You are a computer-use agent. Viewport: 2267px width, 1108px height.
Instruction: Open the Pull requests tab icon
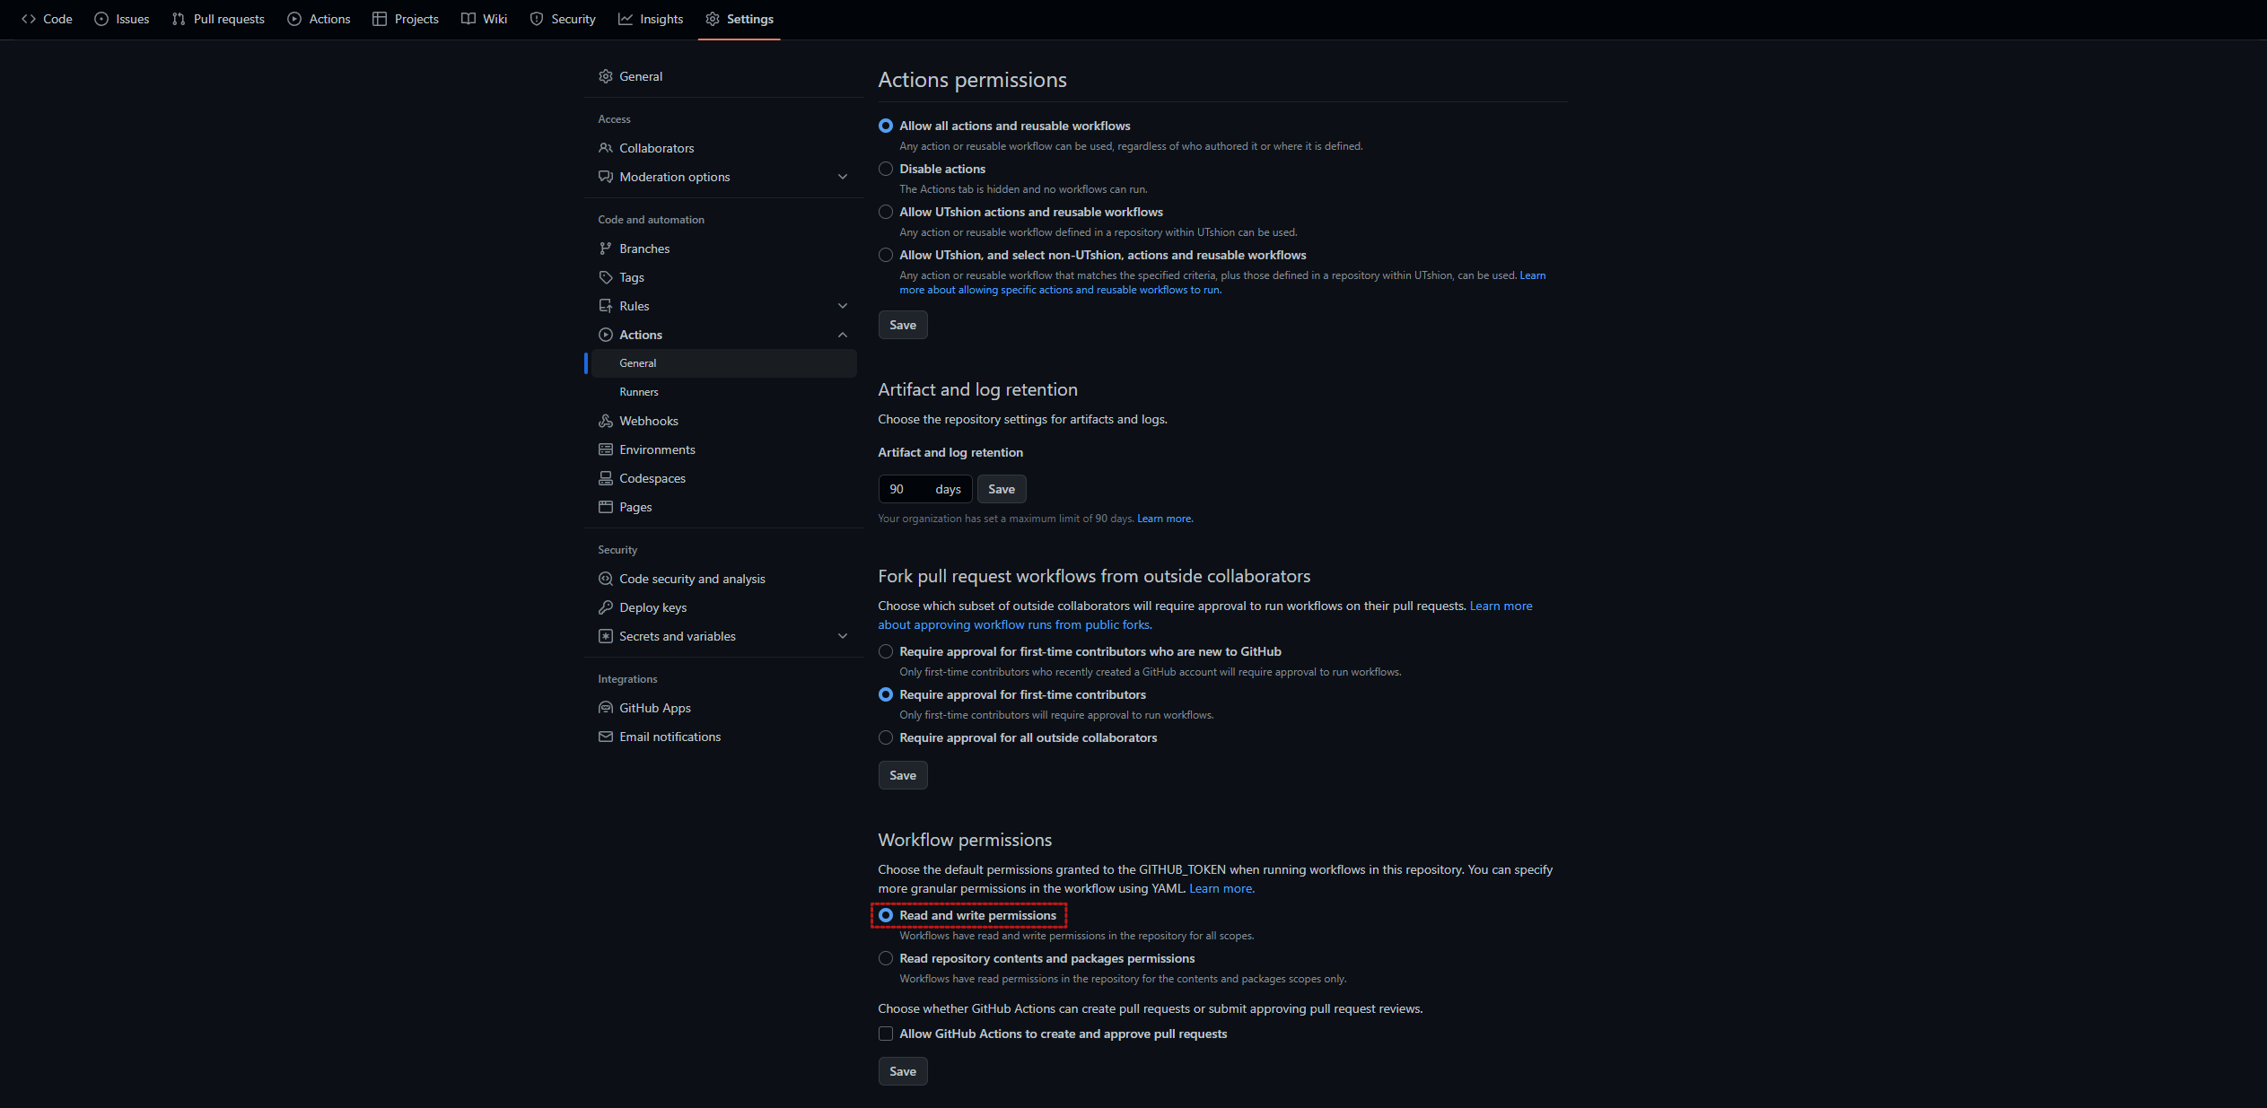[x=178, y=19]
